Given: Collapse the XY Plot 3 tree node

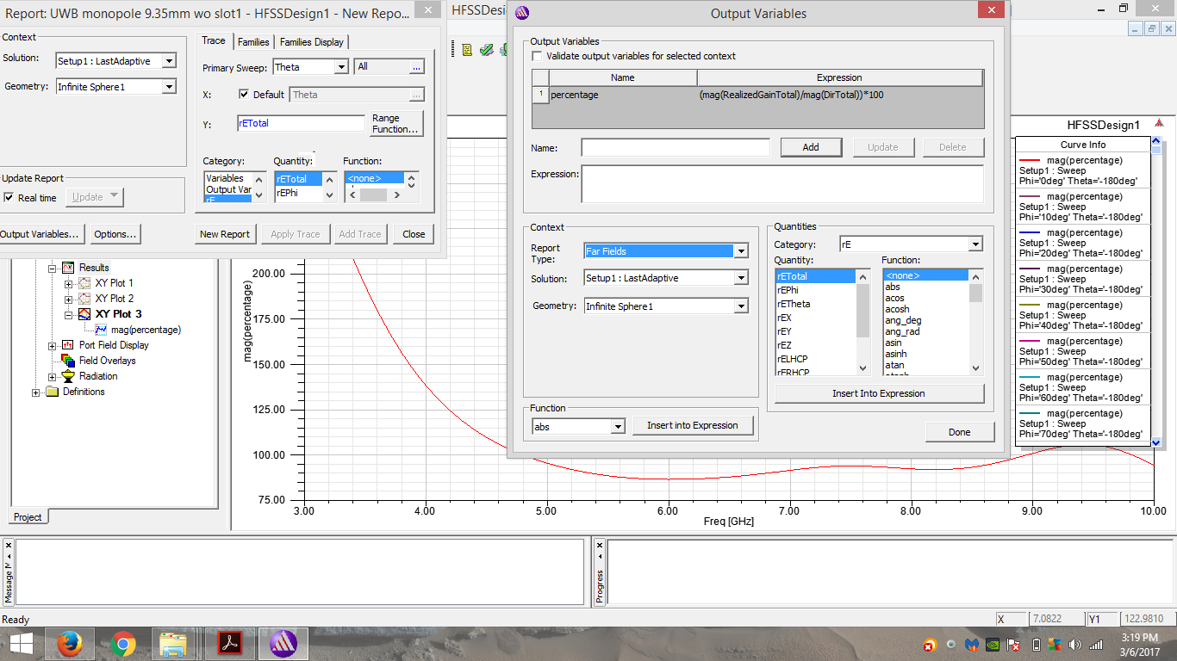Looking at the screenshot, I should 69,315.
